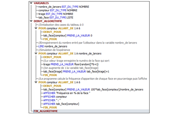Collapse the POUR loop to nombre_de_lancers
This screenshot has height=115, width=178.
click(36, 54)
